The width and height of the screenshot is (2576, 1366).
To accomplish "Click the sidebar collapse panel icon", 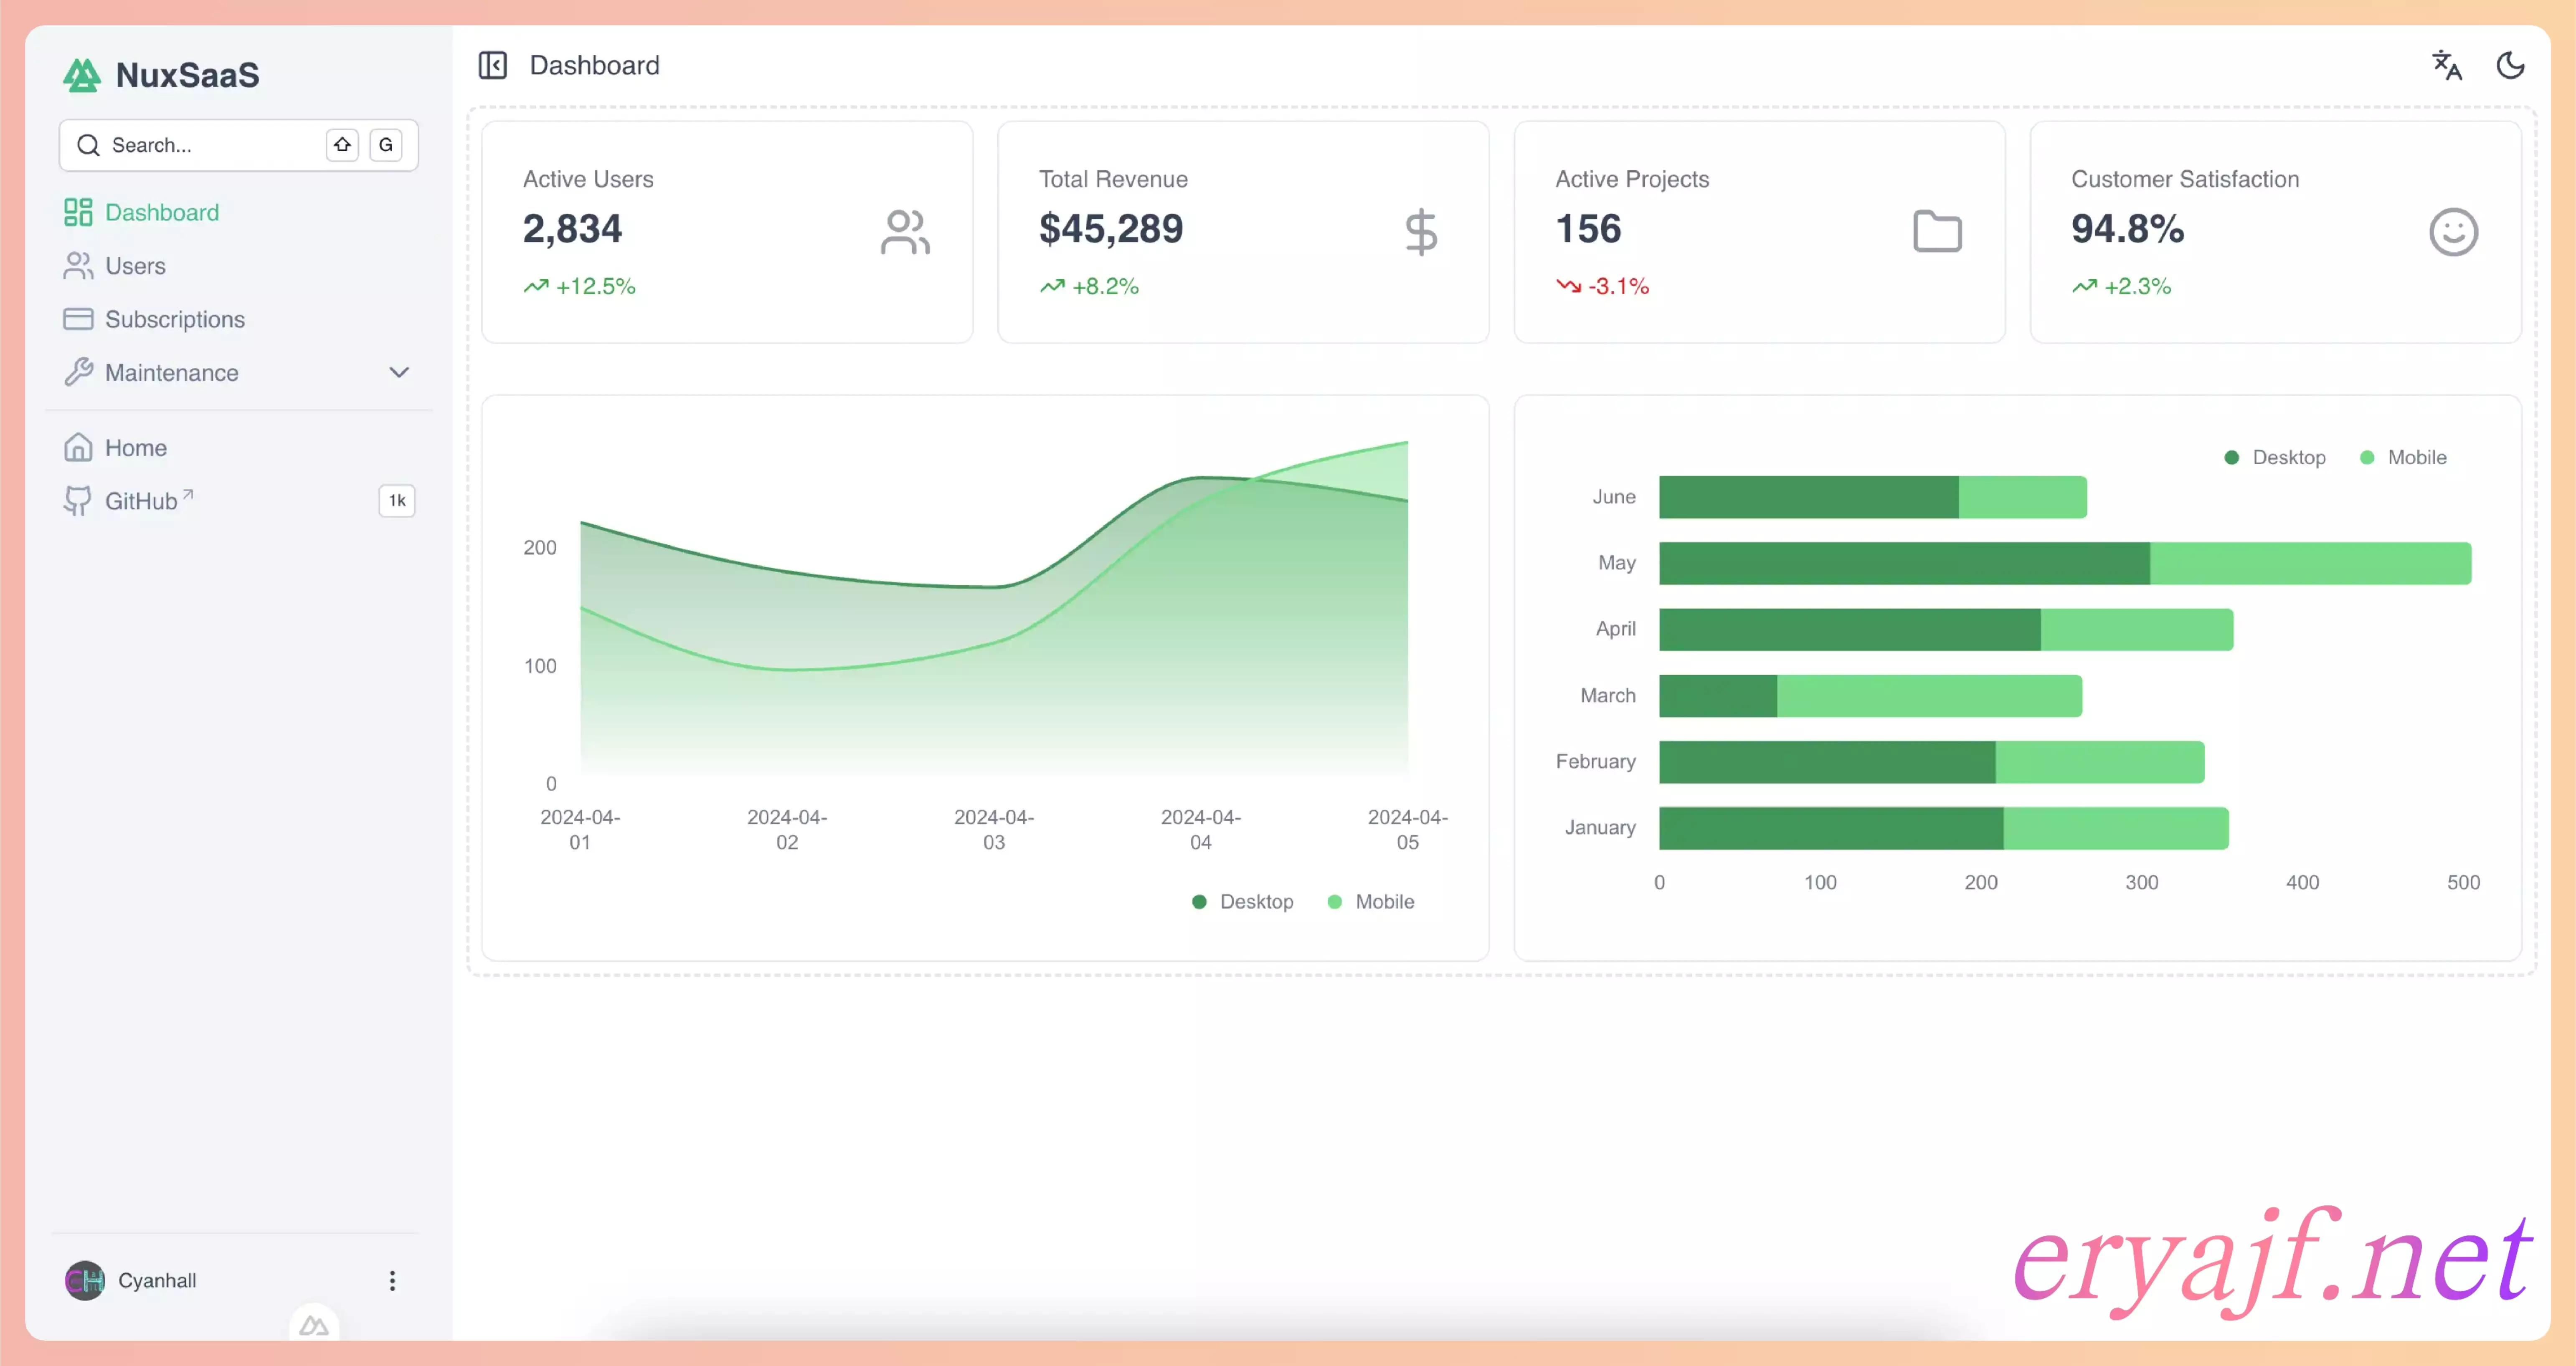I will (492, 65).
